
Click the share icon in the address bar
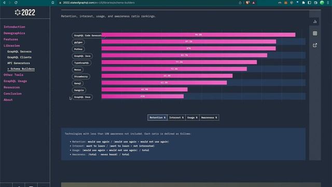click(x=240, y=3)
